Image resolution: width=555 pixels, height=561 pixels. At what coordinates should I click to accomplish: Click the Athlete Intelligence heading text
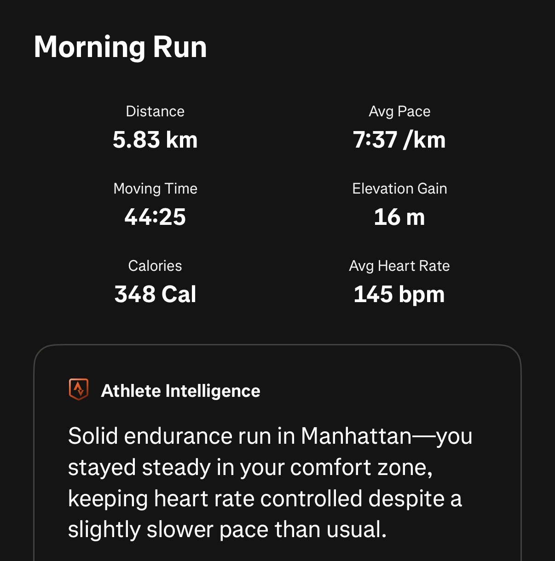(180, 391)
